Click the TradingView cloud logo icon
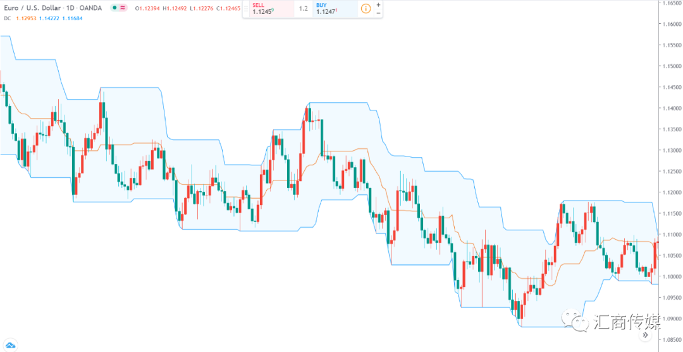 click(x=11, y=345)
